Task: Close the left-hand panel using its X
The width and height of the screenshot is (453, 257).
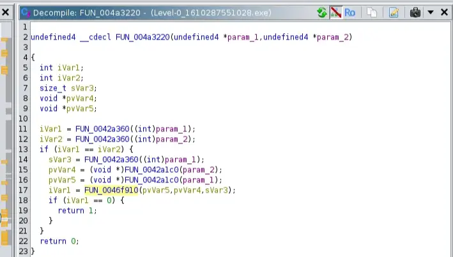Action: 5,12
